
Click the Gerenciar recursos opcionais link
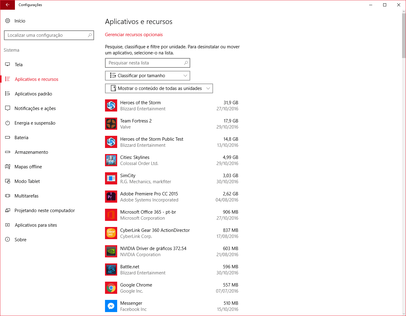click(134, 35)
